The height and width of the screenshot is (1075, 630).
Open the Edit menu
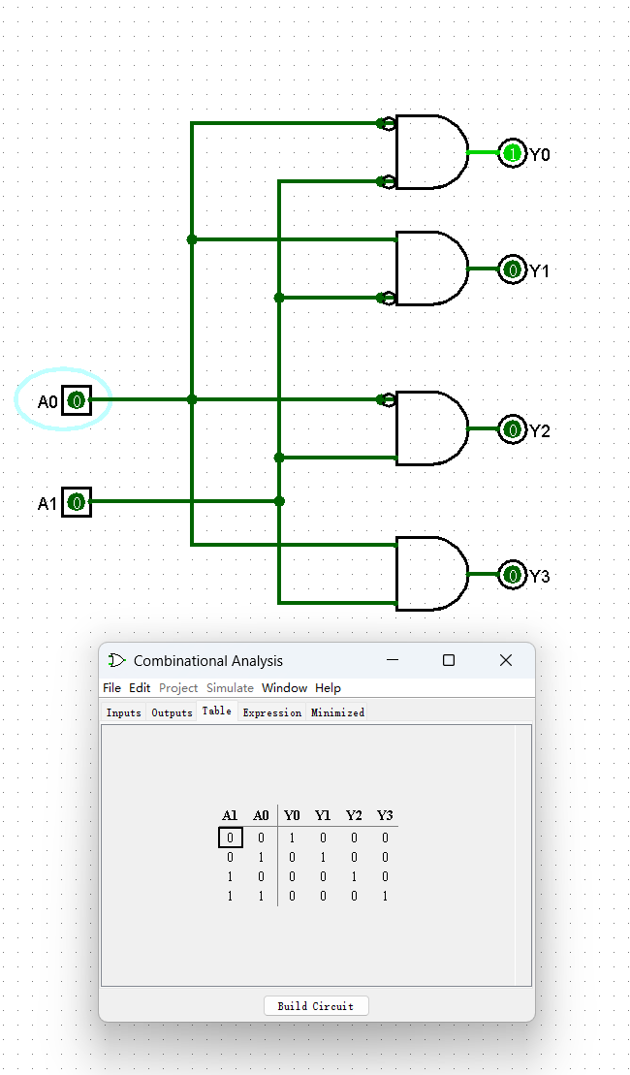(140, 687)
